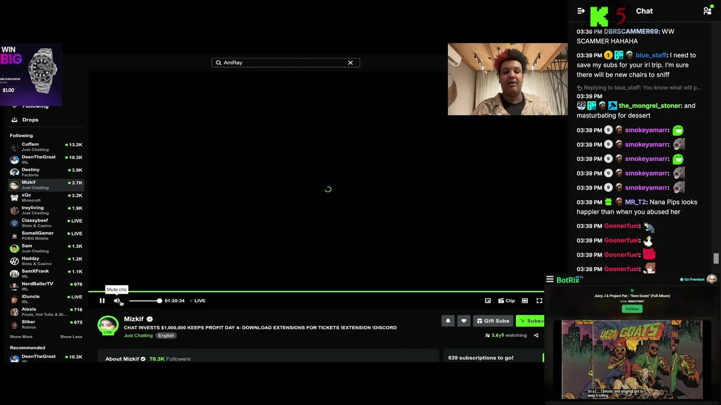
Task: Toggle the mini player icon
Action: tap(488, 301)
